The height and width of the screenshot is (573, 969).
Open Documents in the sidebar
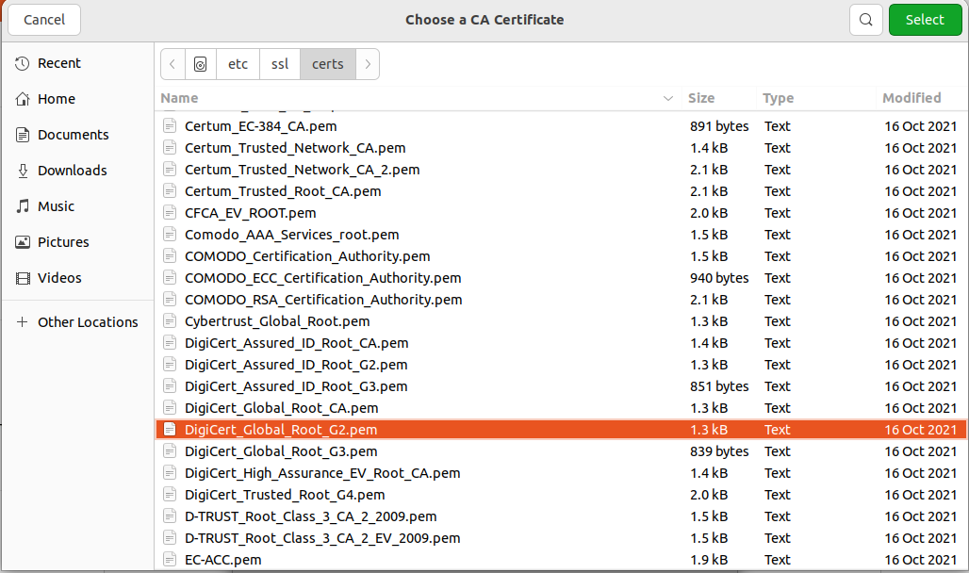[x=73, y=135]
